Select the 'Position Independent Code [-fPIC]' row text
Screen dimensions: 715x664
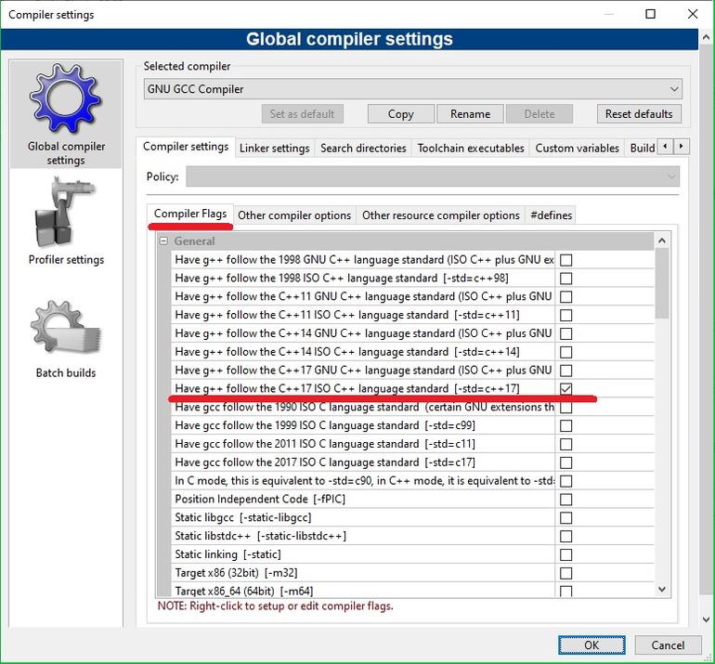(260, 499)
